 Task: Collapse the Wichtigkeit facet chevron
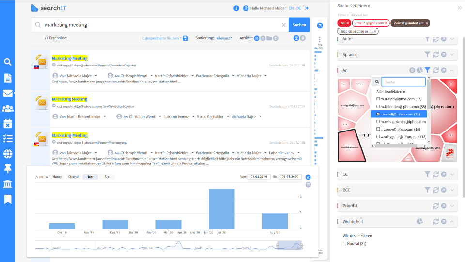[x=452, y=222]
